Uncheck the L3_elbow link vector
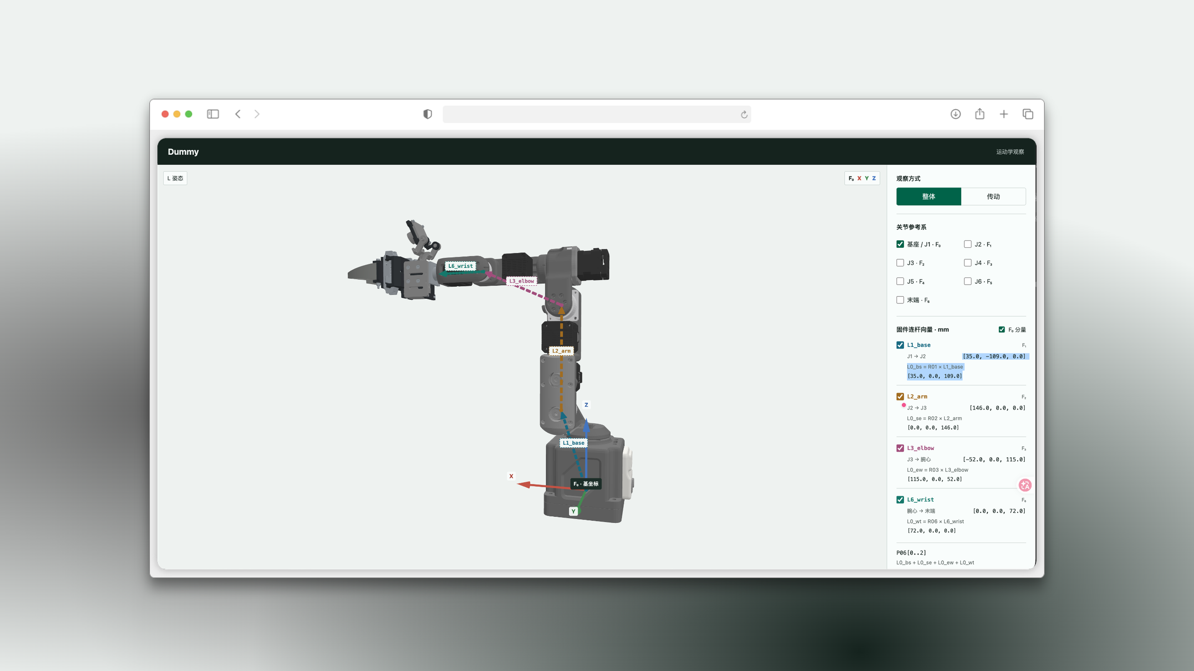This screenshot has width=1194, height=671. (x=900, y=448)
